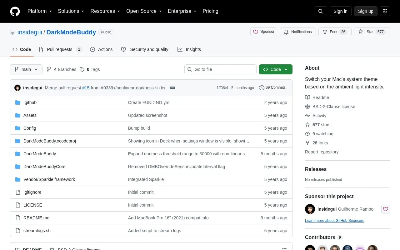Open the Vendor/Sparkle.framework folder
The height and width of the screenshot is (250, 400).
49,179
